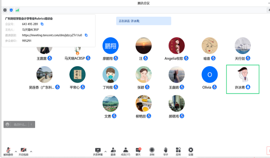Expand audio options arrow beside microphone
The height and width of the screenshot is (158, 270).
coord(16,151)
